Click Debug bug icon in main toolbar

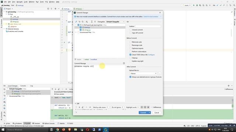(x=197, y=5)
